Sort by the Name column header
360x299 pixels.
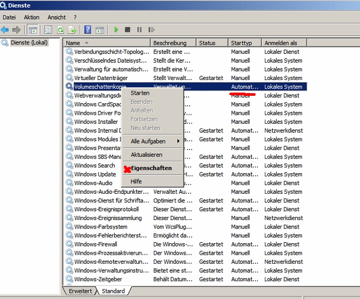(x=107, y=43)
